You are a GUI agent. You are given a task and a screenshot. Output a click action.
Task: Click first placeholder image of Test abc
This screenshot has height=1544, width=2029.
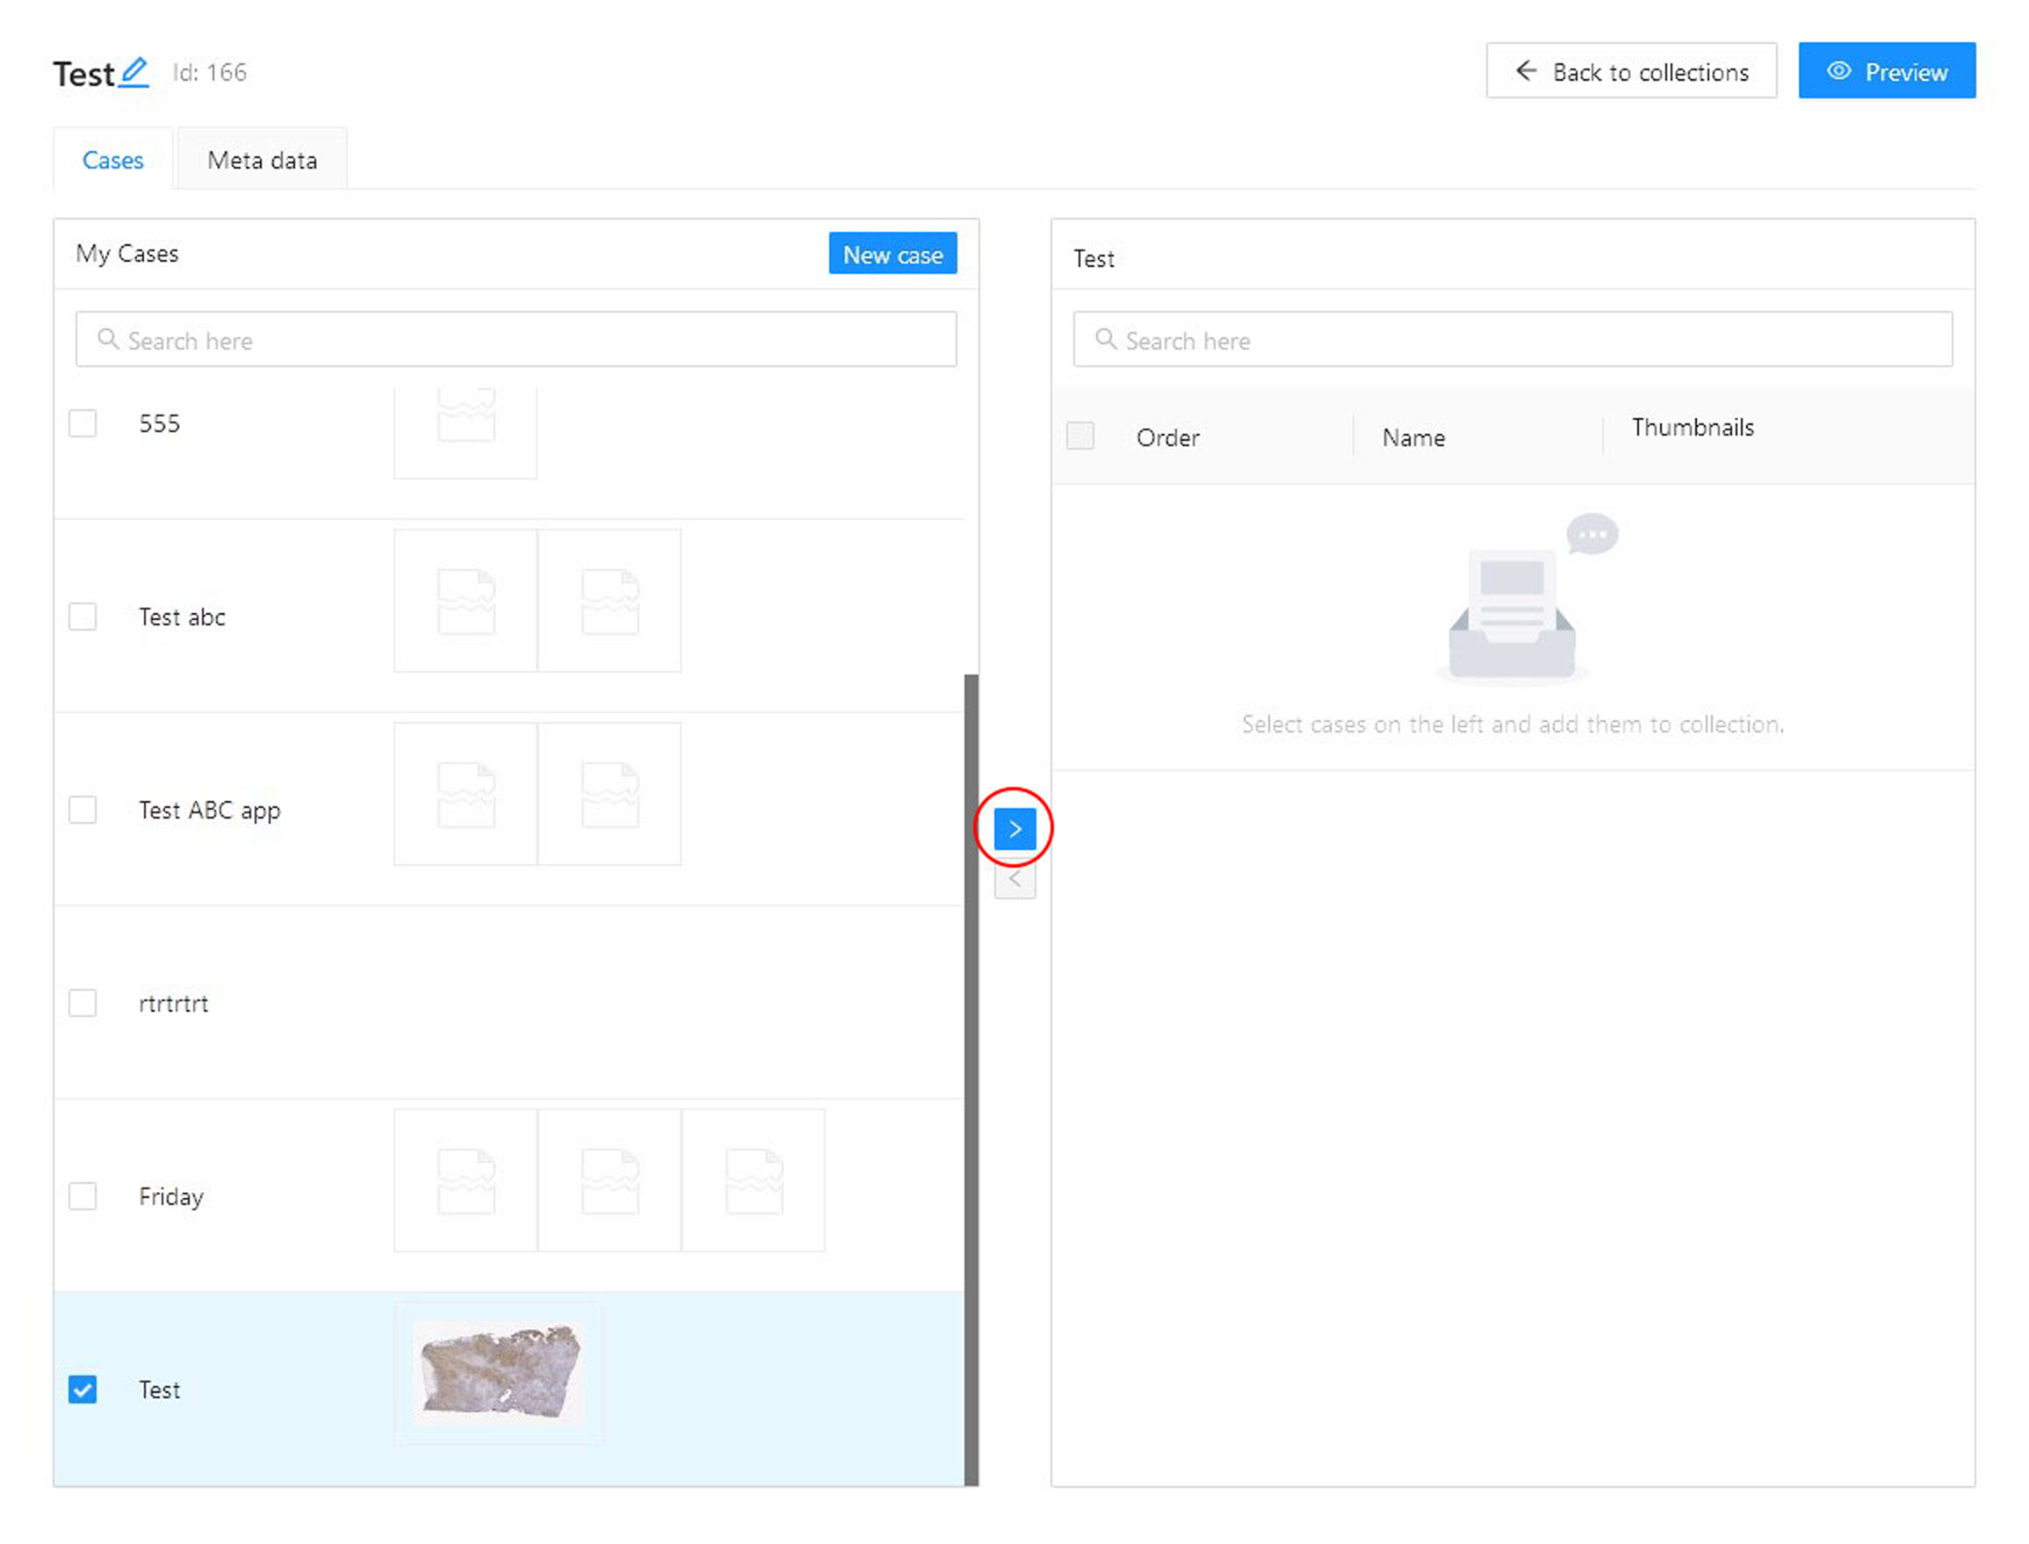click(x=465, y=601)
